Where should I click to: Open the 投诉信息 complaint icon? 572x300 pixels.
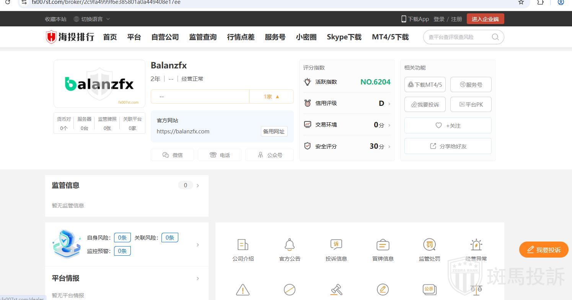click(x=336, y=245)
